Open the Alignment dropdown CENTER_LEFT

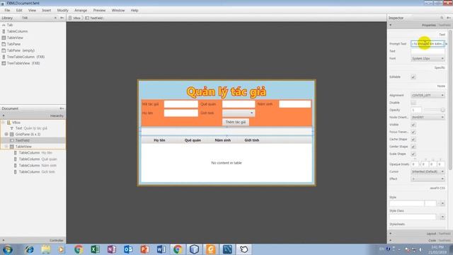428,95
